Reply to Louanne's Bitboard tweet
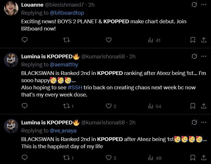Viewport: 211px width, 164px height. [x=25, y=40]
